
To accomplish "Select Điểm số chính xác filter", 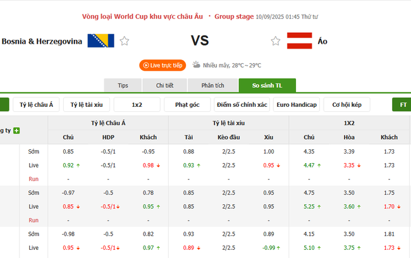I will coord(242,104).
